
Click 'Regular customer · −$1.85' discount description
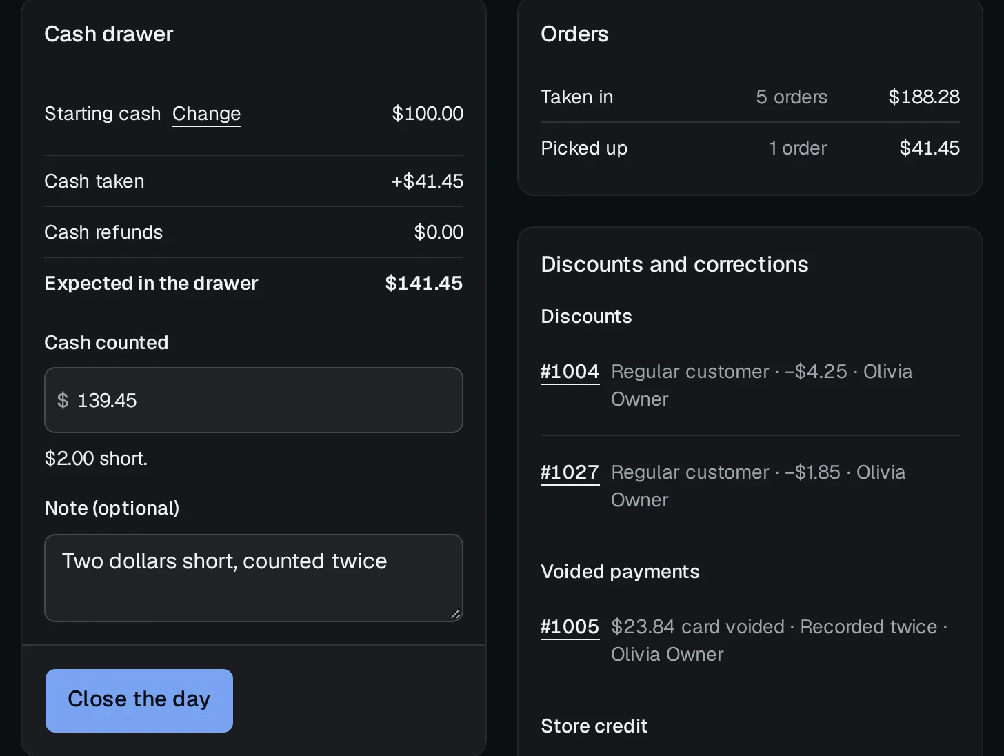(725, 472)
